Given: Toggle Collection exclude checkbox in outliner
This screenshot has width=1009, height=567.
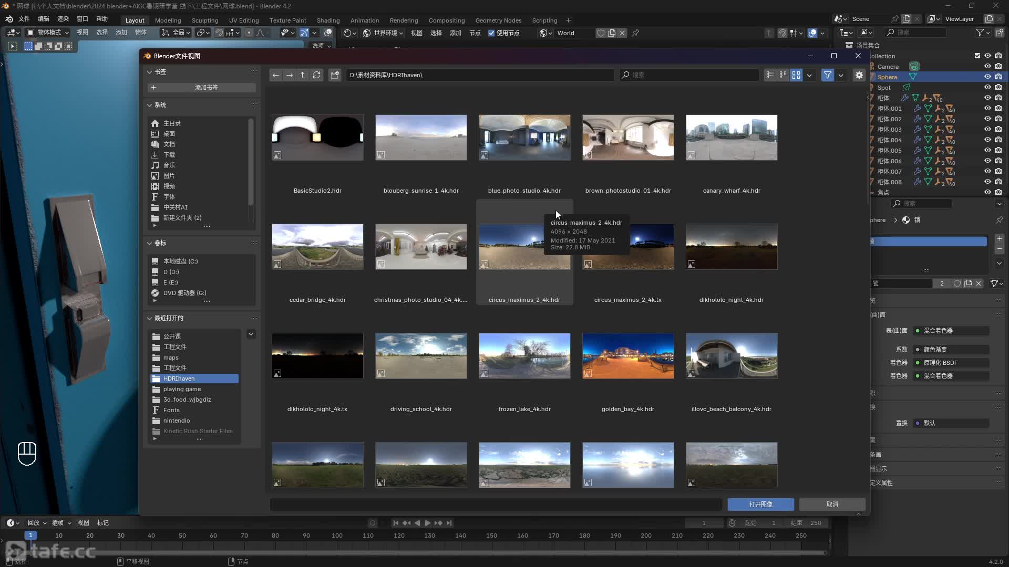Looking at the screenshot, I should 977,56.
